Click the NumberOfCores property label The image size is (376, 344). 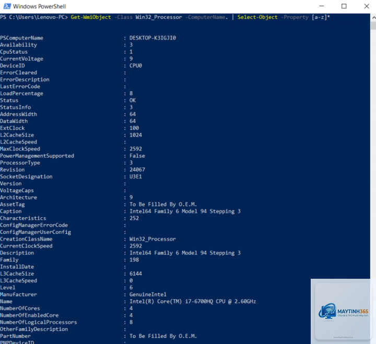(20, 309)
